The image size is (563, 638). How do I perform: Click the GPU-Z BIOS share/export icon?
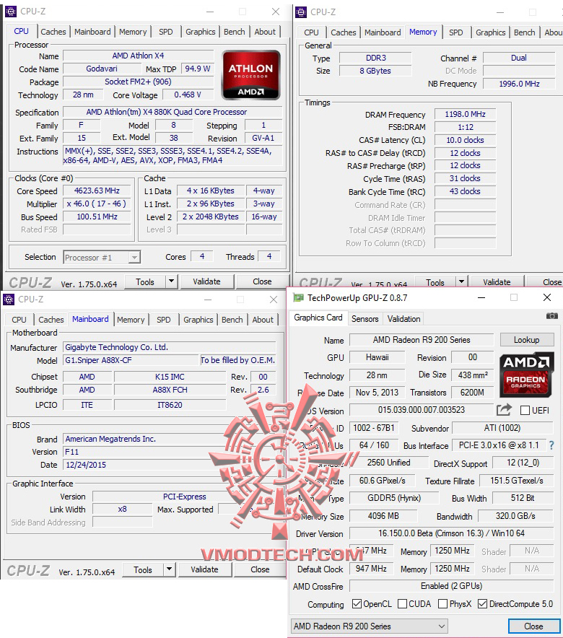pyautogui.click(x=504, y=409)
